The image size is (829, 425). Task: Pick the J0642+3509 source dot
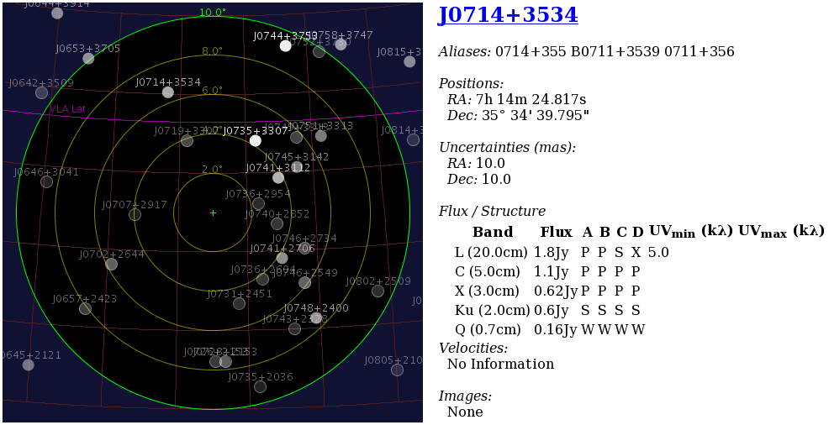coord(41,93)
